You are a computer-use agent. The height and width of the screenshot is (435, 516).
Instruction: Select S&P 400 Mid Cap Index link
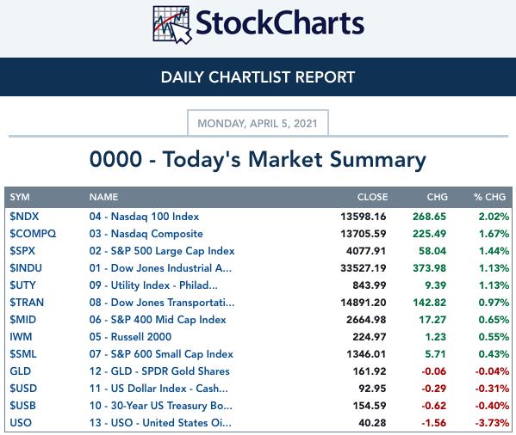pyautogui.click(x=158, y=320)
